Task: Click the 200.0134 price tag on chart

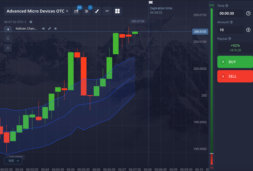Action: [138, 21]
